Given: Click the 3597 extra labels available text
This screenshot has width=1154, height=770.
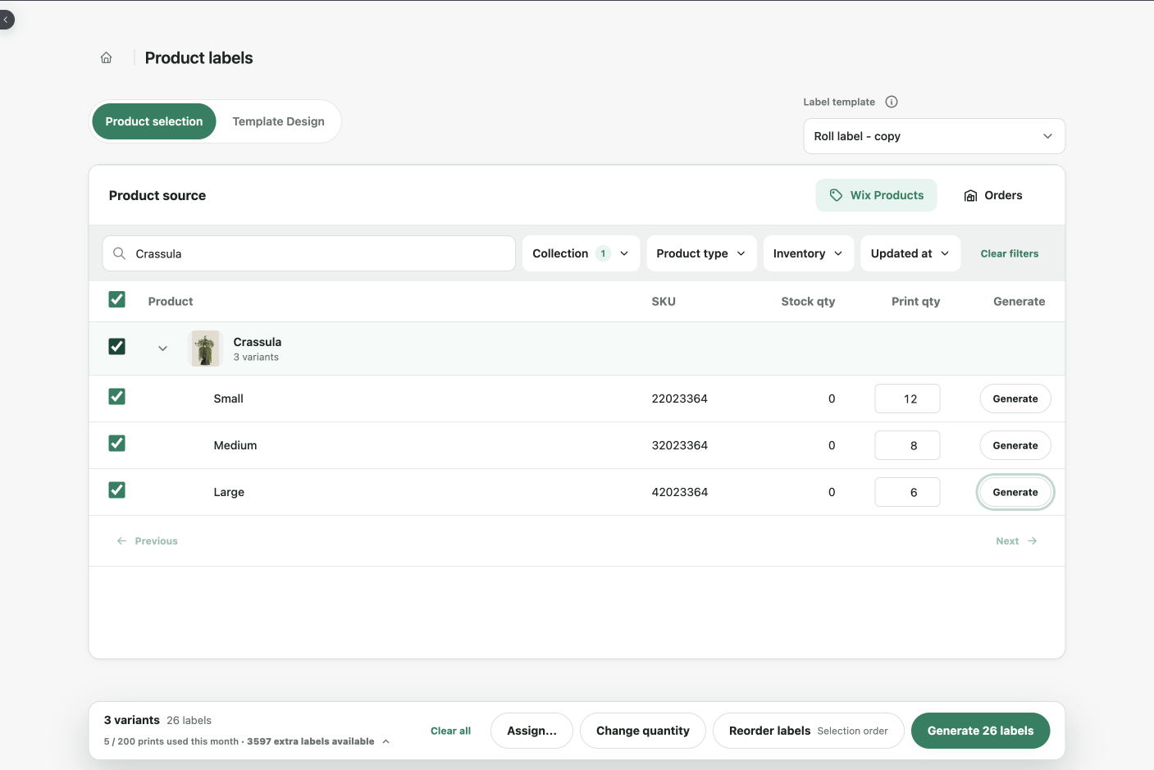Looking at the screenshot, I should coord(311,741).
